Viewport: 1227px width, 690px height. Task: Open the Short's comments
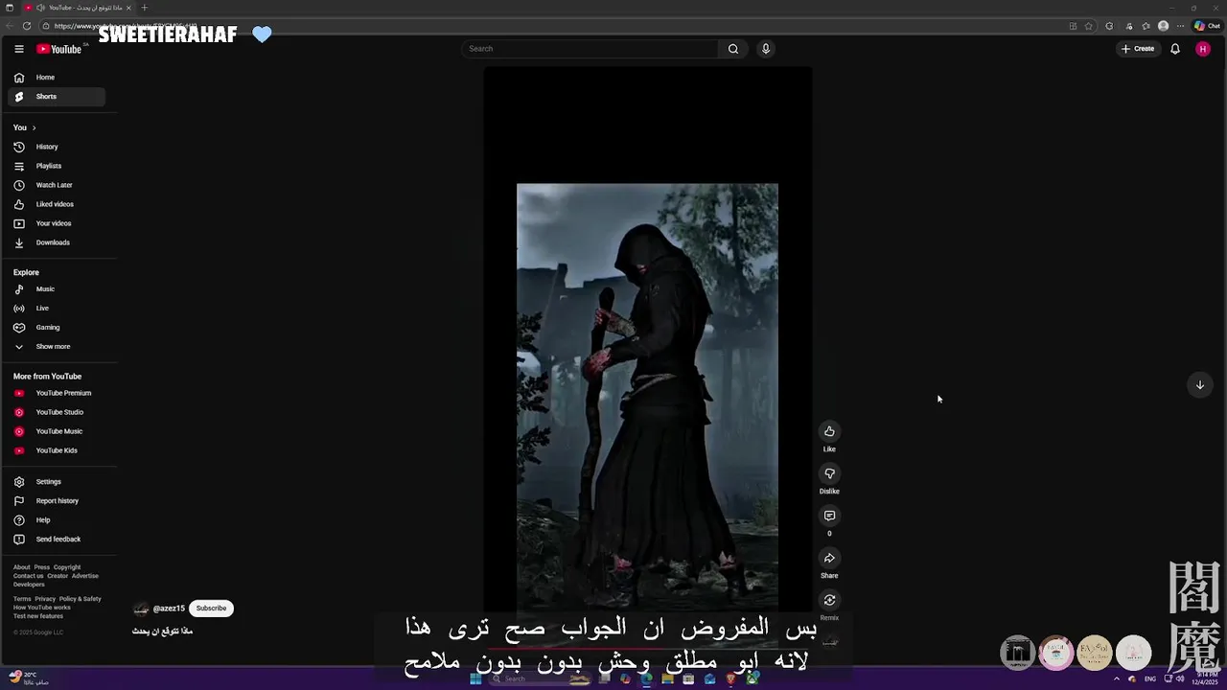[829, 516]
